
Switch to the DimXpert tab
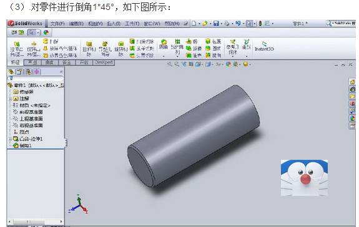click(104, 62)
